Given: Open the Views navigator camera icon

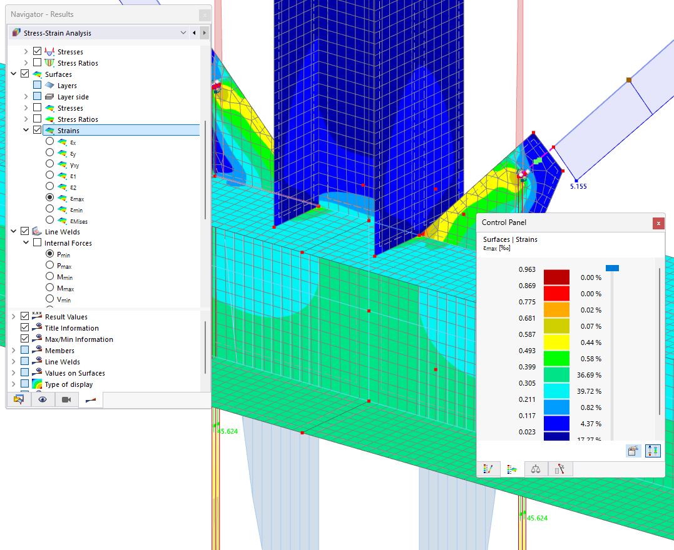Looking at the screenshot, I should (66, 399).
